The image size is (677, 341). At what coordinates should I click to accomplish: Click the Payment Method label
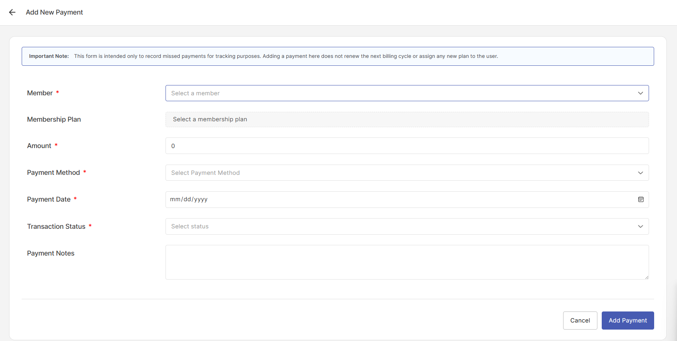pyautogui.click(x=54, y=172)
